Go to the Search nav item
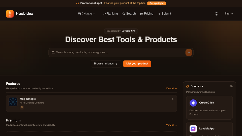Viewport: 242px width, 136px height. (x=129, y=14)
